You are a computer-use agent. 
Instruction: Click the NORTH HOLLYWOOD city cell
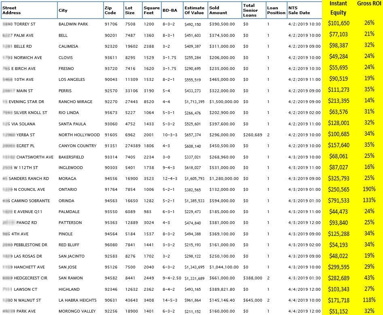tap(79, 135)
